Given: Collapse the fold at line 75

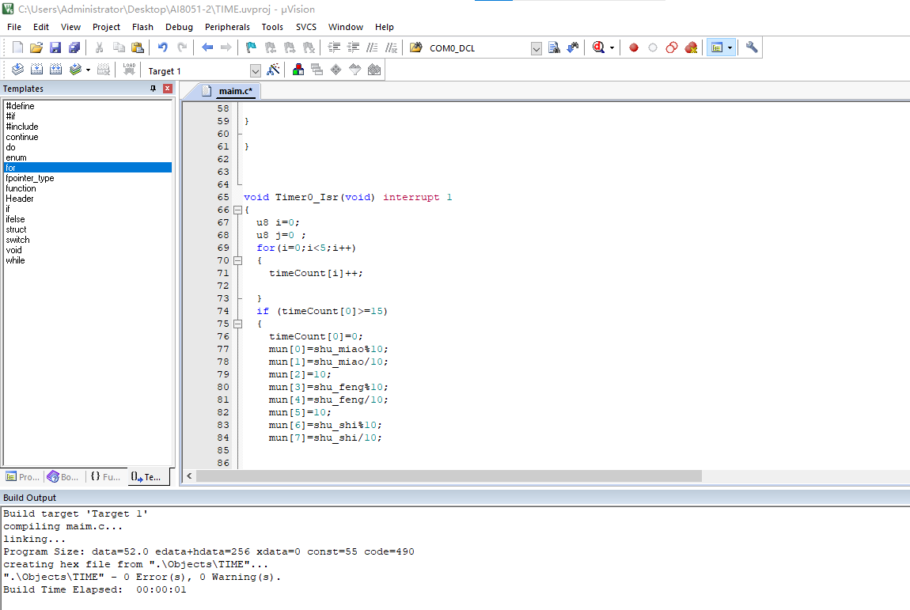Looking at the screenshot, I should click(237, 324).
